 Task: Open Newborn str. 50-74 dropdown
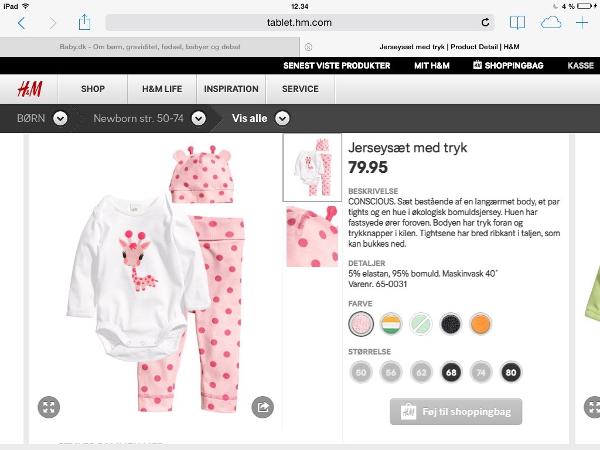[199, 118]
